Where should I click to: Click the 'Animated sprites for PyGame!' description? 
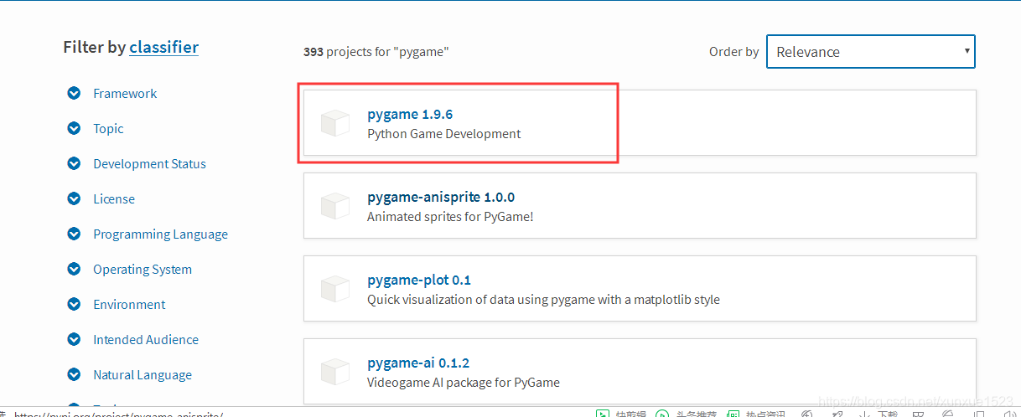click(450, 217)
